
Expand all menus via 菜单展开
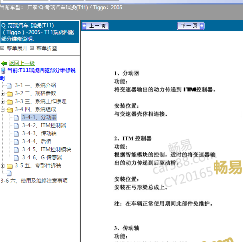[17, 48]
